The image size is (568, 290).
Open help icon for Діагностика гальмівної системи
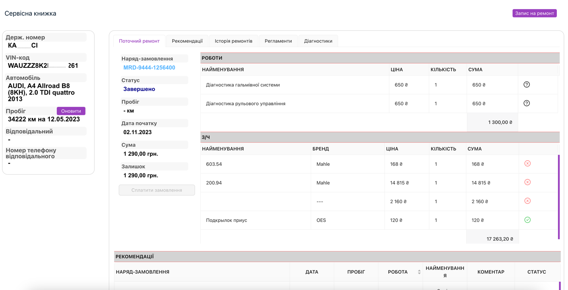526,85
